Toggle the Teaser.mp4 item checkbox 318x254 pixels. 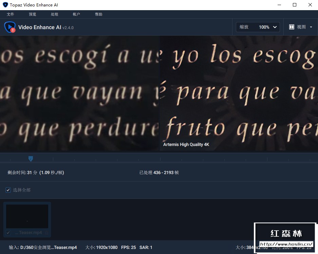(8, 233)
